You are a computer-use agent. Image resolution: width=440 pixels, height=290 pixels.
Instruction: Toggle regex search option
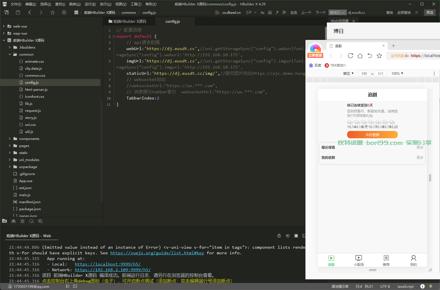click(x=277, y=12)
